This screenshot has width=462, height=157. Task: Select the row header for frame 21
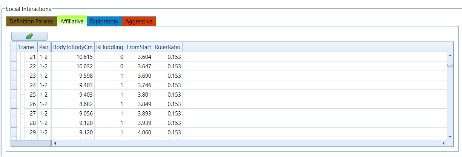point(14,57)
